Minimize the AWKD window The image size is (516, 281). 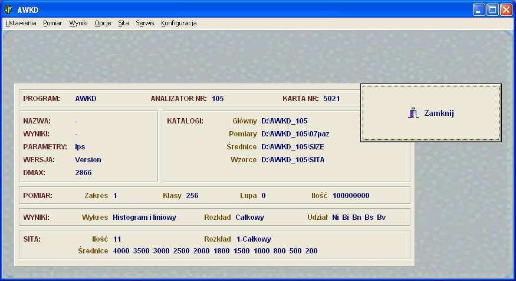click(x=479, y=10)
